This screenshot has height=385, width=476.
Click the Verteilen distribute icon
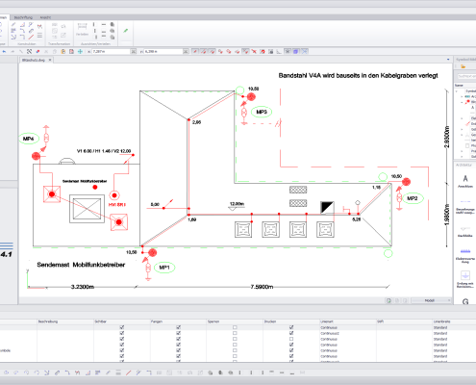(x=83, y=29)
